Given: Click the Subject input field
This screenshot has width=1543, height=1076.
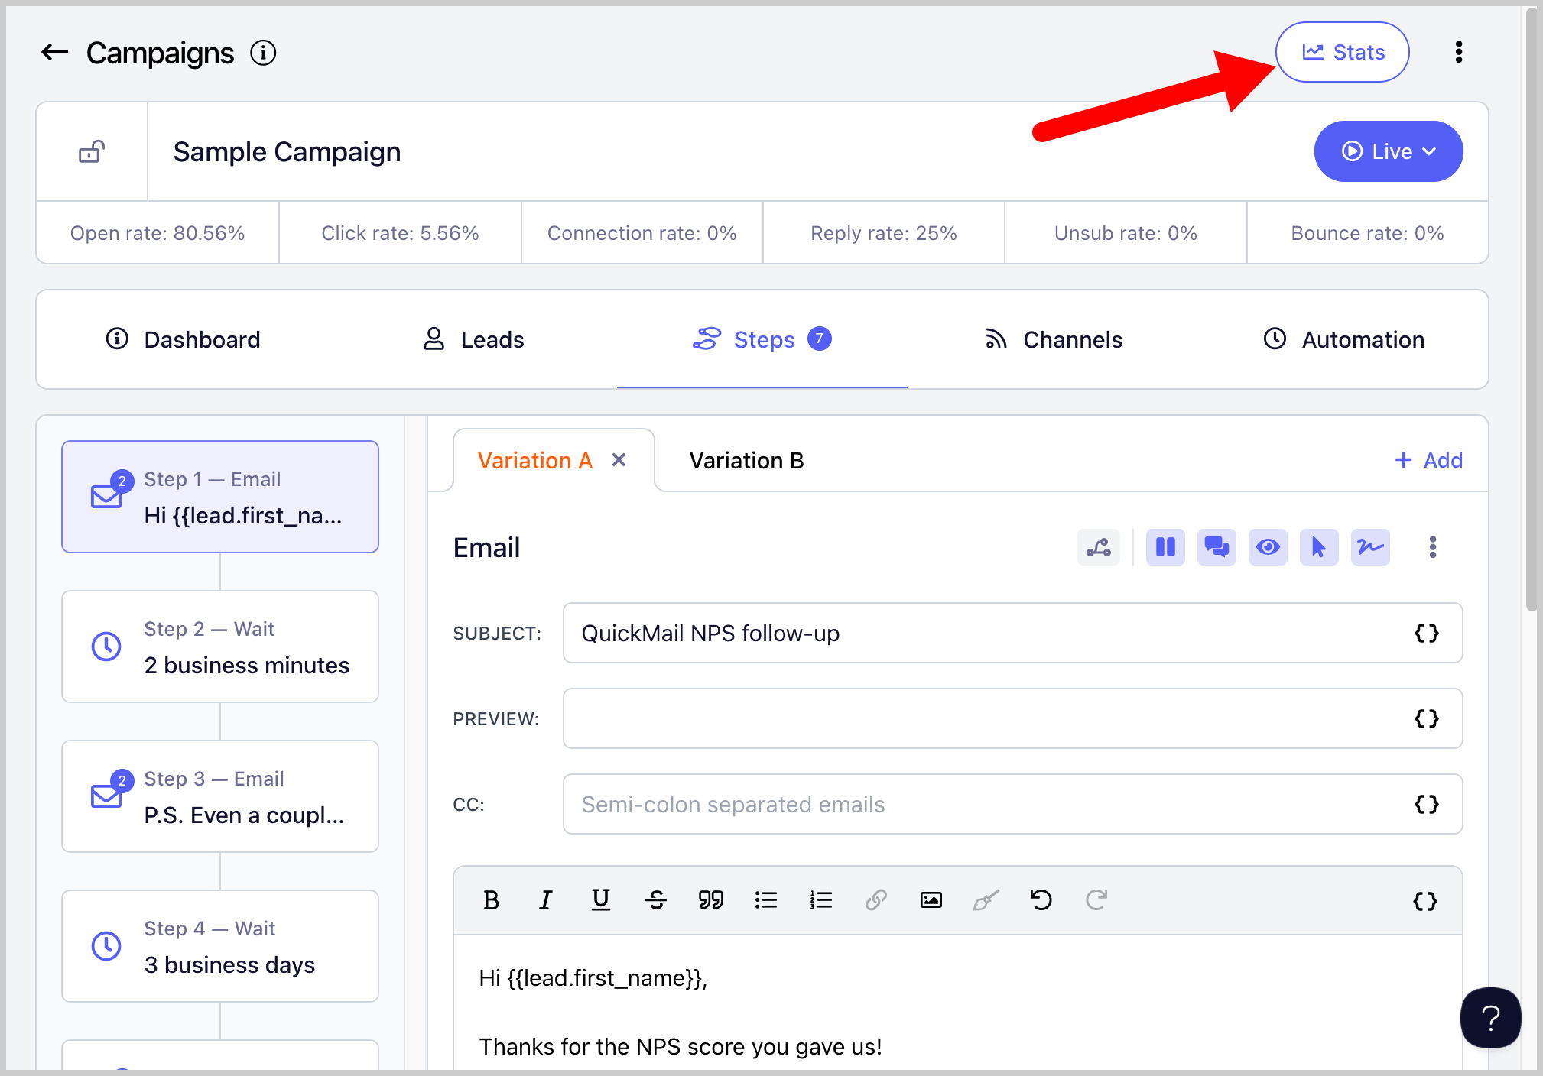Looking at the screenshot, I should point(1013,633).
